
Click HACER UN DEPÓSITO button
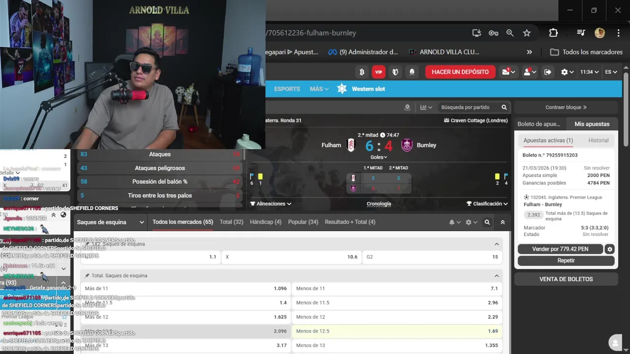460,72
